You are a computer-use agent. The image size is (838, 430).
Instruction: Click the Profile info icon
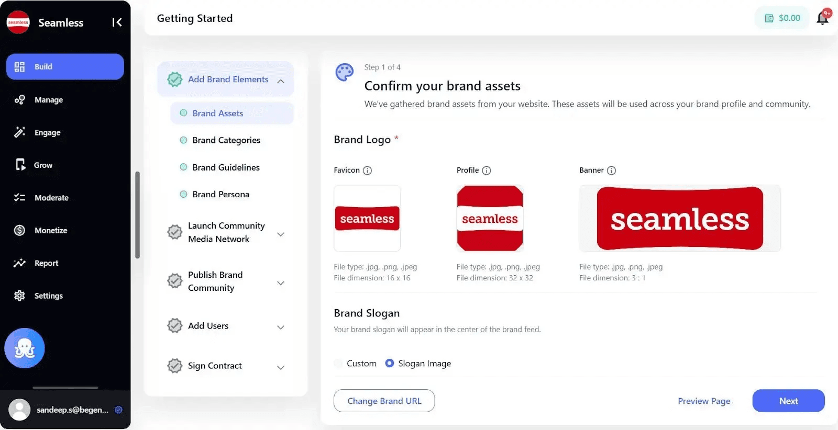tap(487, 171)
